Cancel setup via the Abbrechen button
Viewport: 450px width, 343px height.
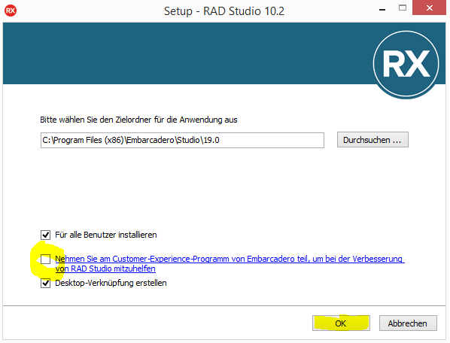coord(408,323)
